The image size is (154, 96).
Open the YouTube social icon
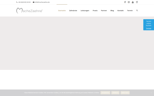(x=133, y=2)
